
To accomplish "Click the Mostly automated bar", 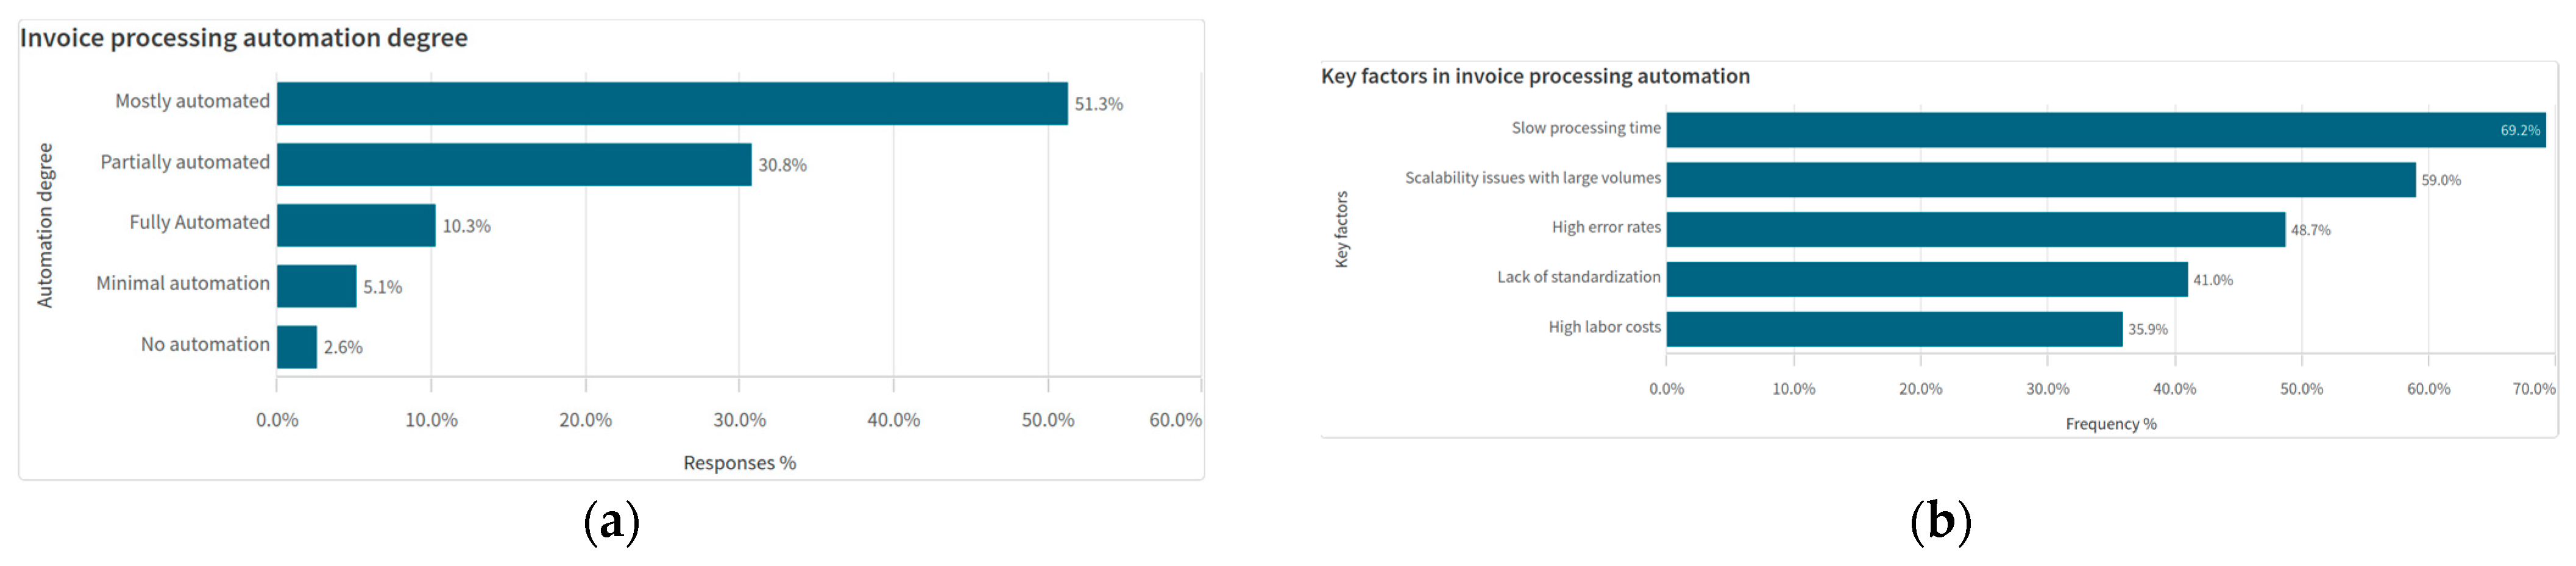I will (672, 103).
